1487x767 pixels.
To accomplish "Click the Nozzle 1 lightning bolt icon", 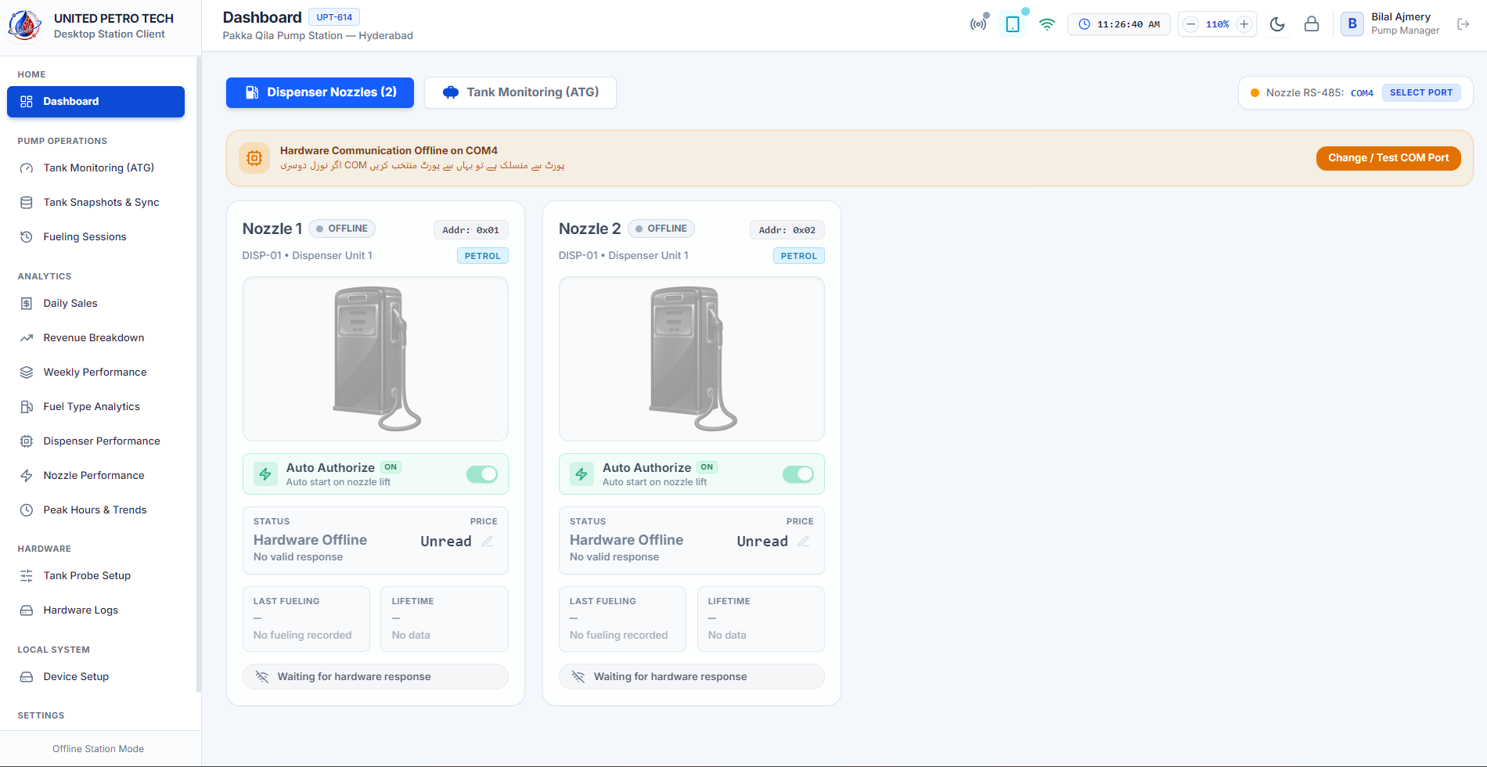I will tap(265, 474).
